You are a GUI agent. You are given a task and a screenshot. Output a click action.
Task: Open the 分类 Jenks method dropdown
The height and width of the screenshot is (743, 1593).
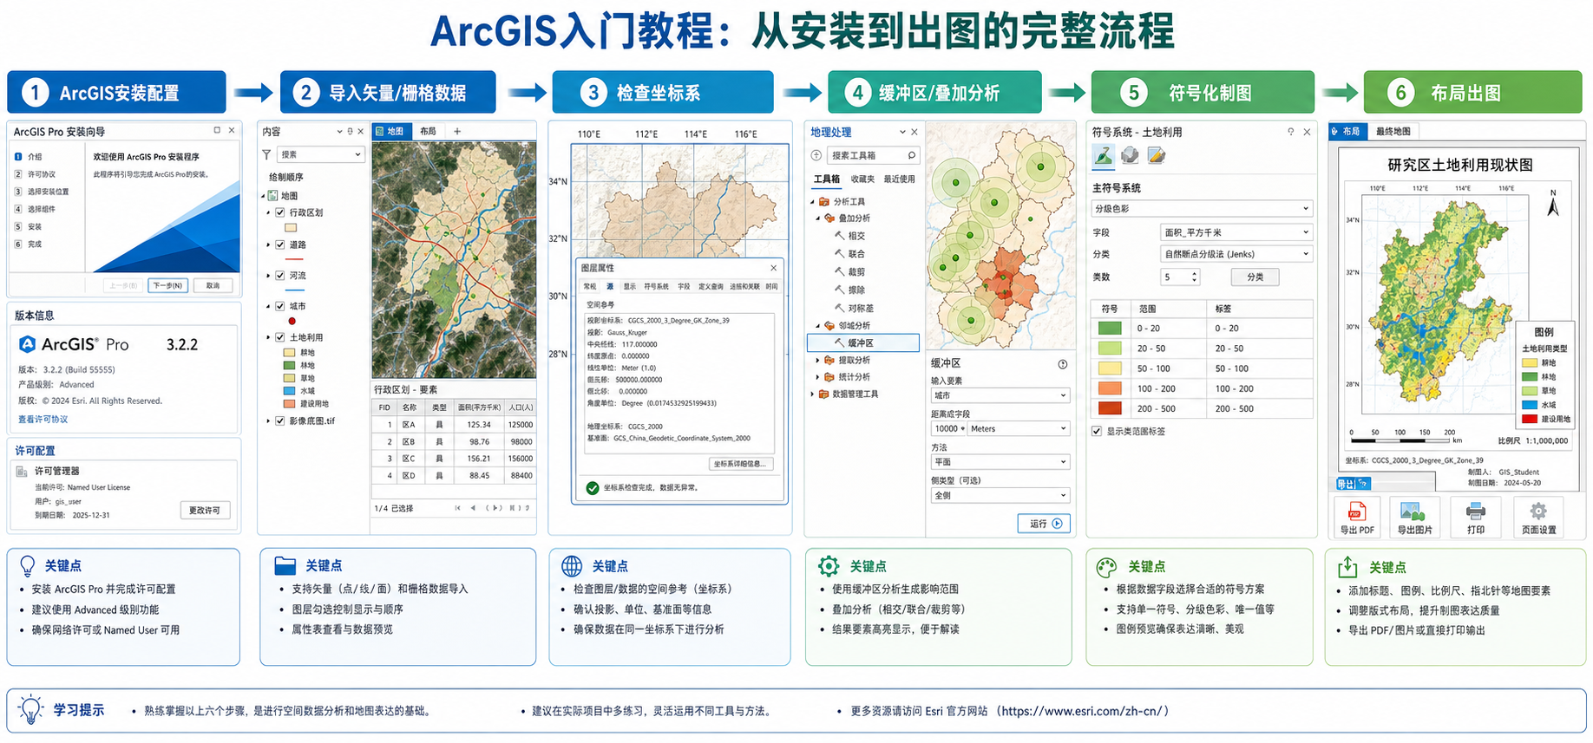(x=1236, y=254)
